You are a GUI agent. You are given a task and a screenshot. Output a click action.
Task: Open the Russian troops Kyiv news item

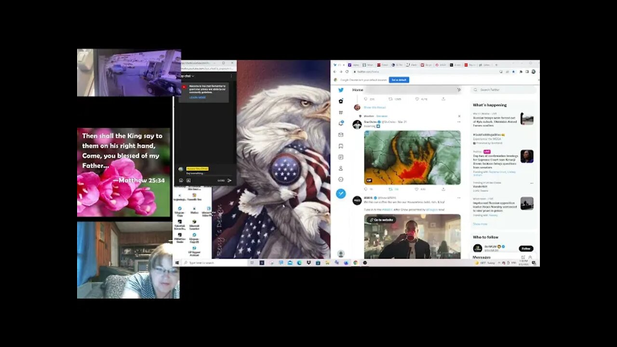(503, 119)
